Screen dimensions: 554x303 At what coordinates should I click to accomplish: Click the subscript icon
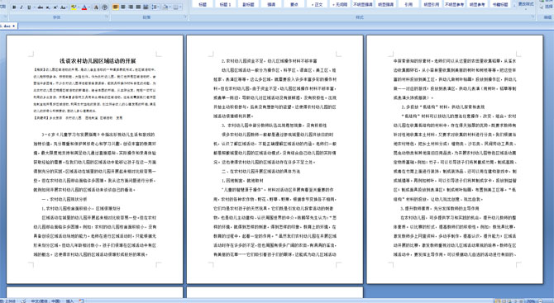pyautogui.click(x=48, y=7)
